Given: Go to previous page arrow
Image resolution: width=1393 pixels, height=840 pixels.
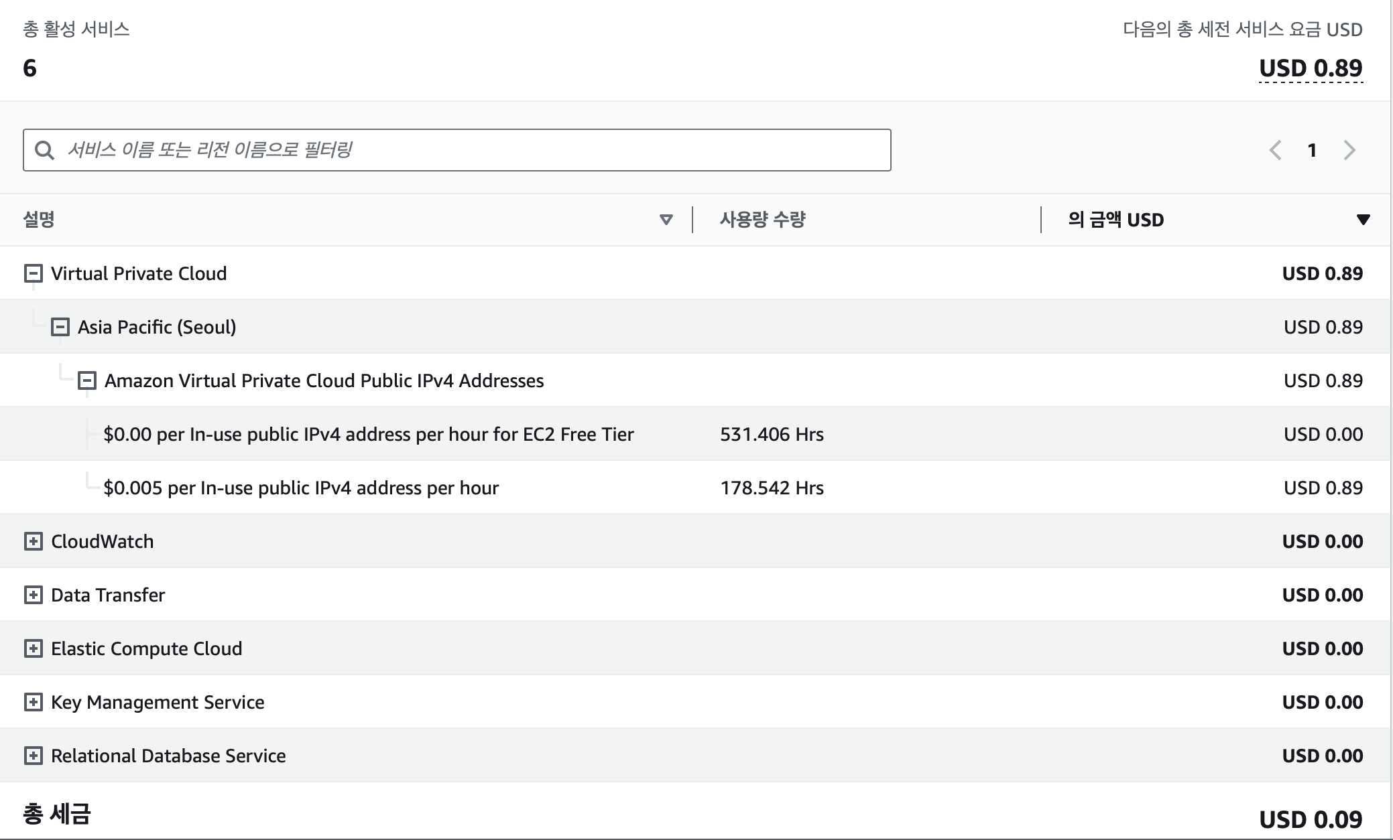Looking at the screenshot, I should (x=1276, y=150).
